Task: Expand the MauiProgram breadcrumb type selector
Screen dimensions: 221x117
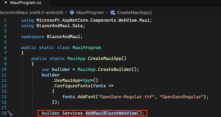Action: click(x=90, y=12)
